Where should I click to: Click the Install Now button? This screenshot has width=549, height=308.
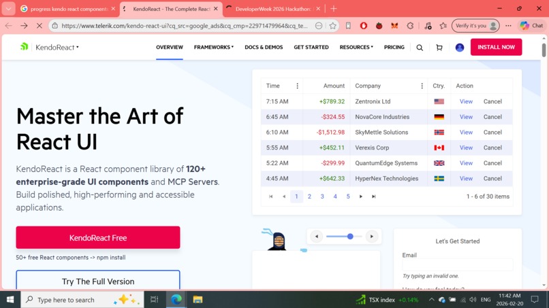click(496, 47)
